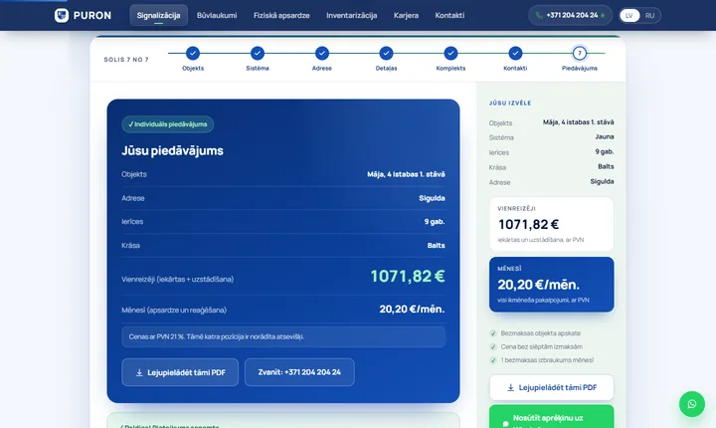The image size is (716, 428).
Task: Click the Sigulda value in blue card
Action: (x=432, y=198)
